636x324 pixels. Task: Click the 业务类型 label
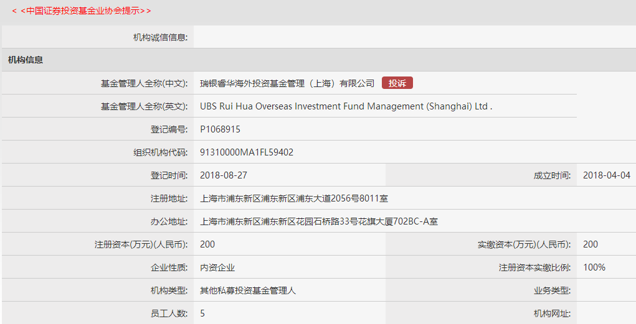[x=552, y=290]
